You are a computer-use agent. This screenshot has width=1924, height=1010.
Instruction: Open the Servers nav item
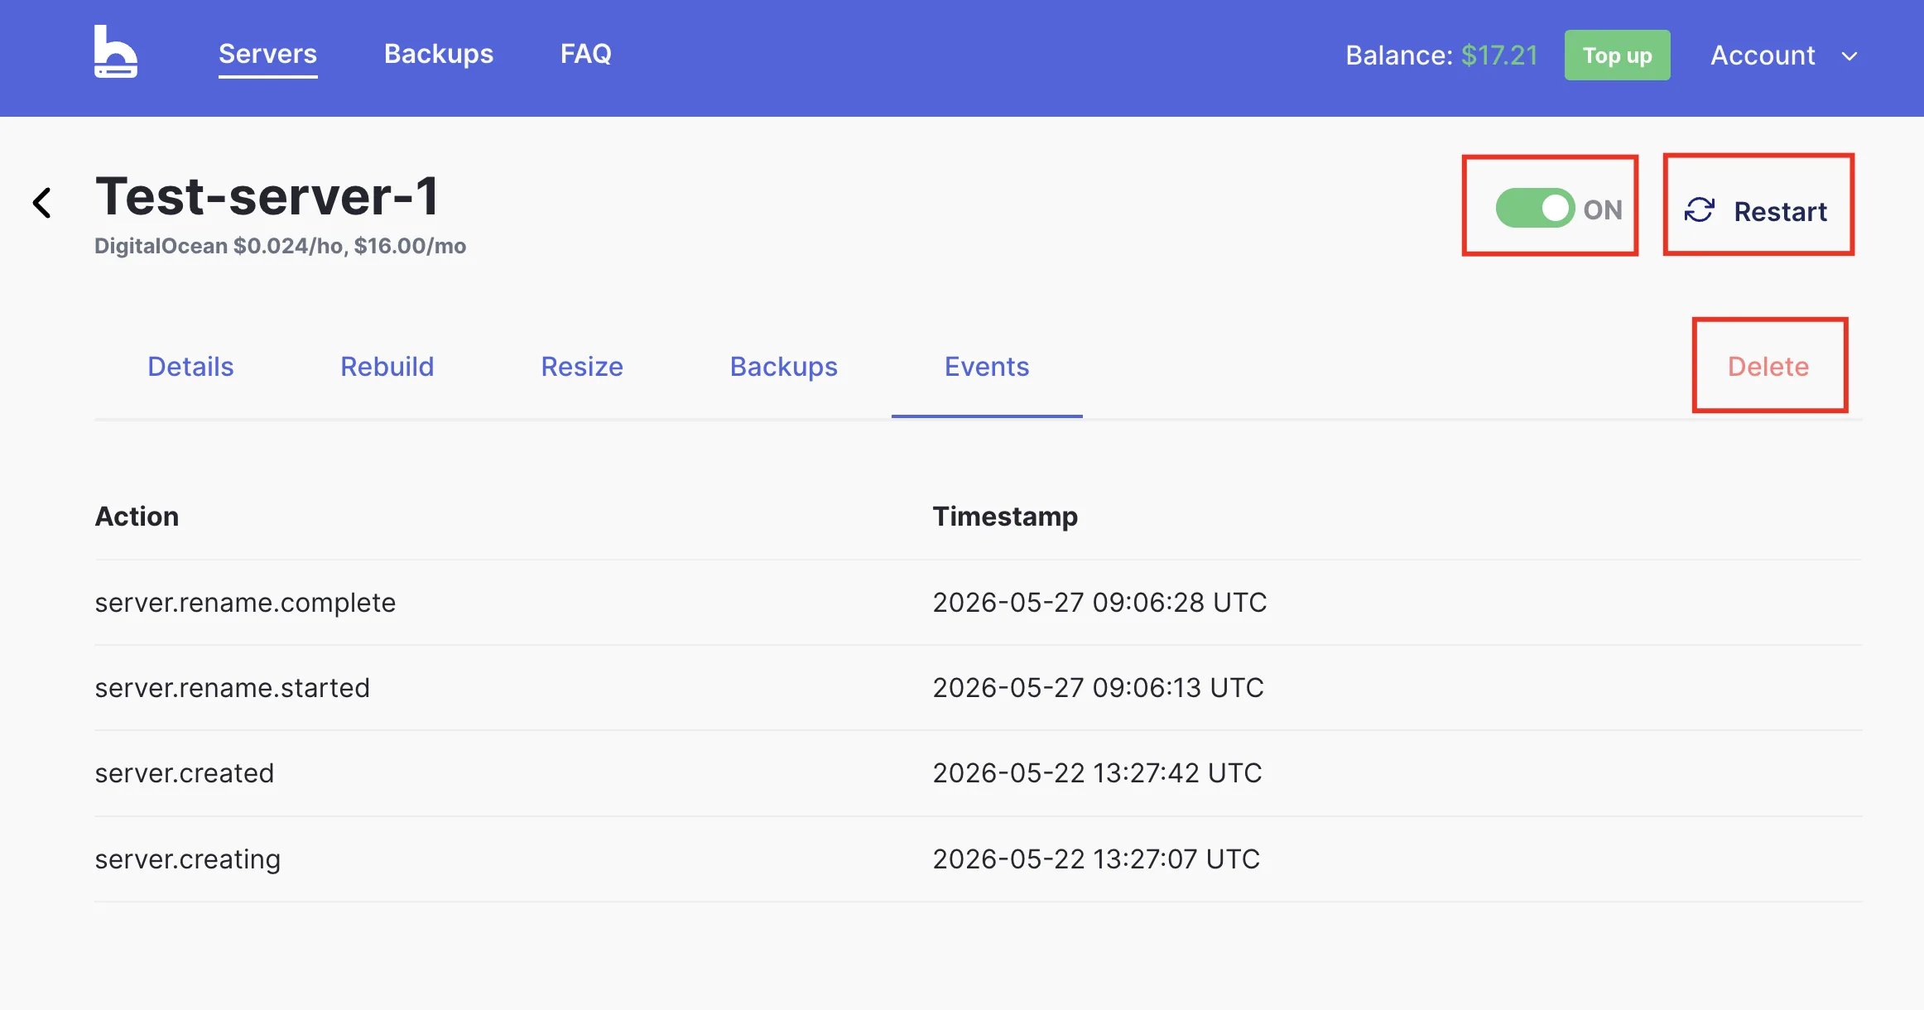tap(267, 54)
